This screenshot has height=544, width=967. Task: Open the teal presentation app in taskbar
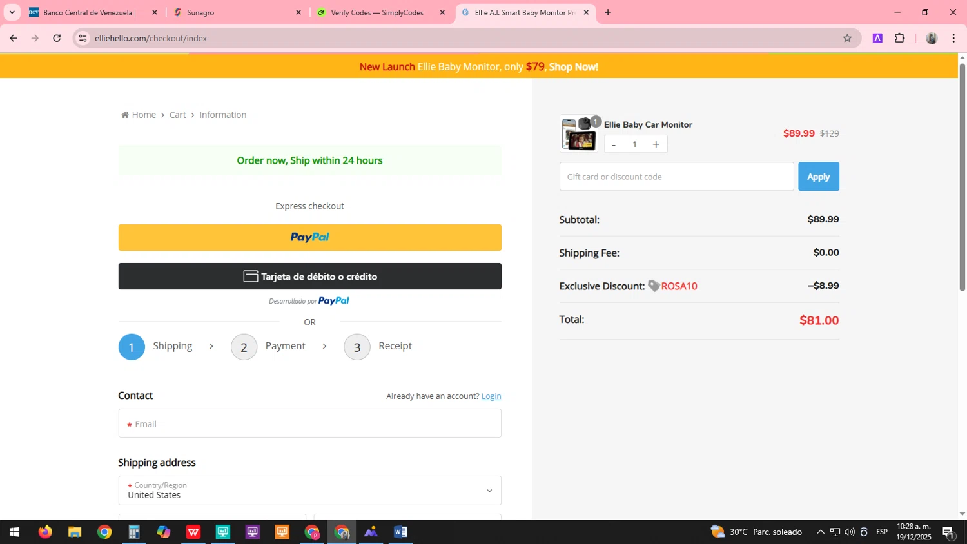click(x=223, y=532)
